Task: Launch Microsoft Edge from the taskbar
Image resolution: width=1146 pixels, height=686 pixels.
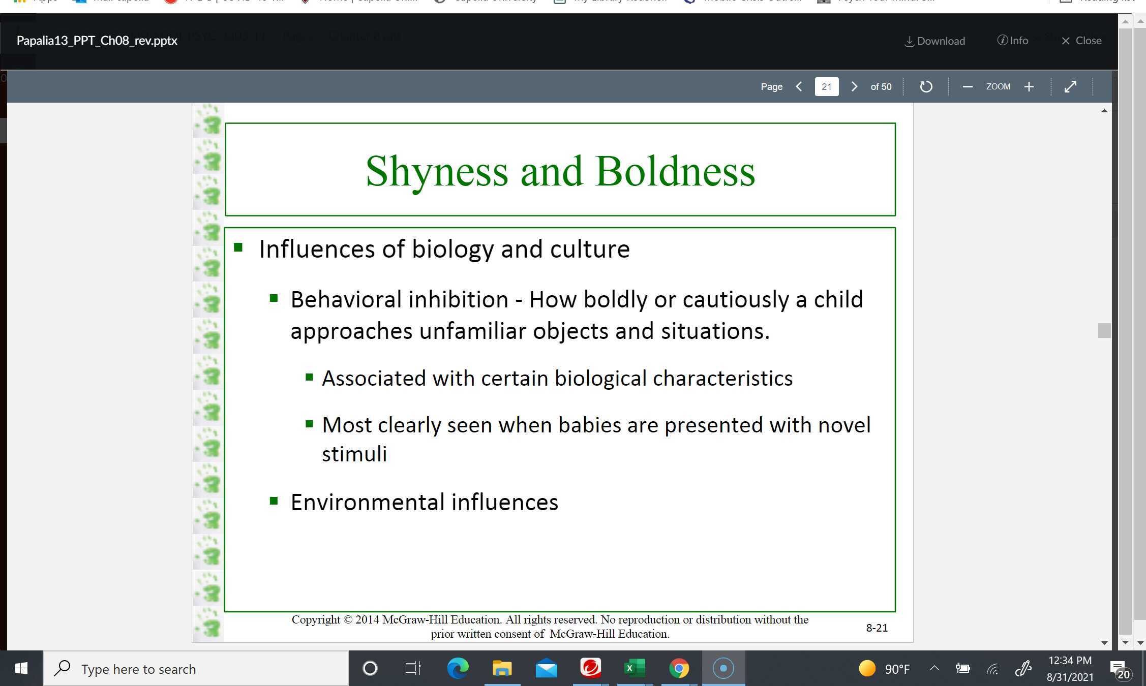Action: pos(458,668)
